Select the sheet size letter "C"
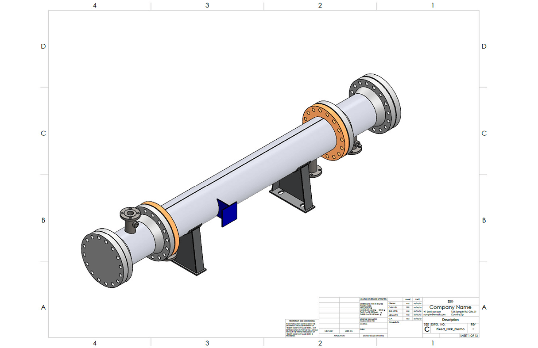The width and height of the screenshot is (538, 348). pyautogui.click(x=427, y=329)
